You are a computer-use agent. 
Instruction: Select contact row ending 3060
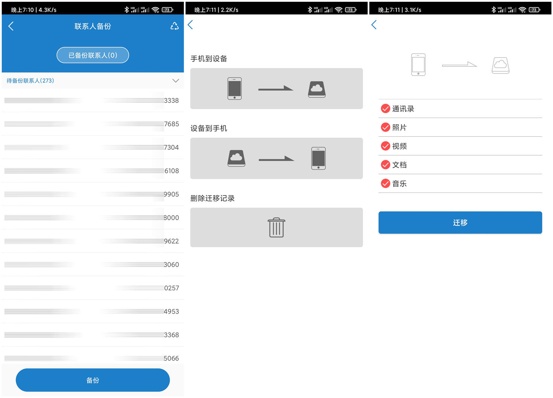click(x=93, y=264)
